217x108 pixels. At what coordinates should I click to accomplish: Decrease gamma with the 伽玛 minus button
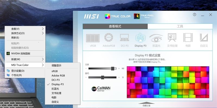click(86, 77)
